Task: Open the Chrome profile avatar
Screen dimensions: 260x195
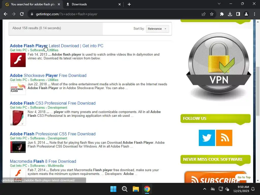Action: 246,14
